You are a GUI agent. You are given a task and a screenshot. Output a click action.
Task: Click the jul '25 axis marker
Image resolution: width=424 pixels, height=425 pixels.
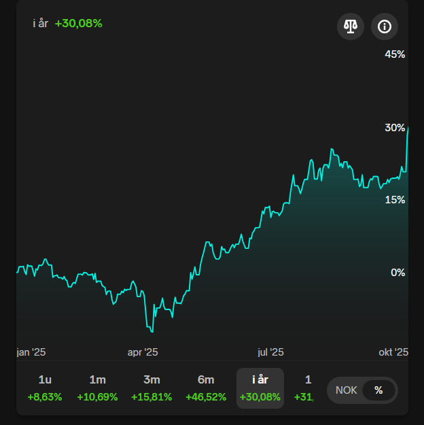coord(270,352)
